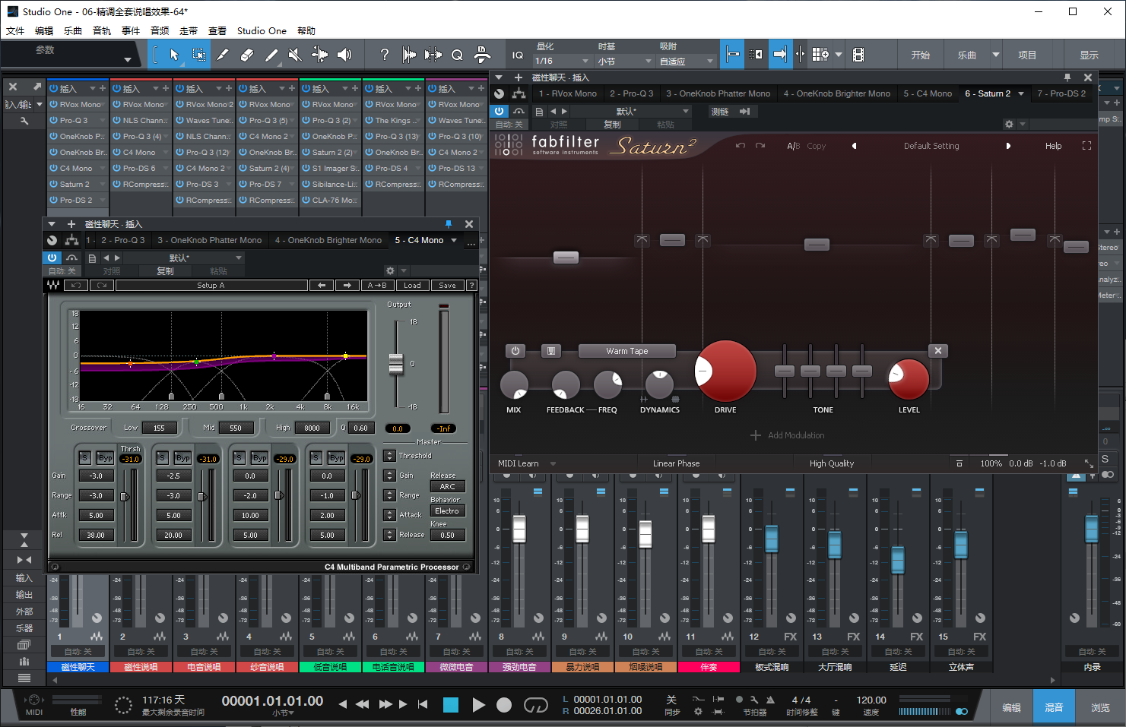Choose the Mute tool
Screen dimensions: 1126x727
(x=295, y=55)
